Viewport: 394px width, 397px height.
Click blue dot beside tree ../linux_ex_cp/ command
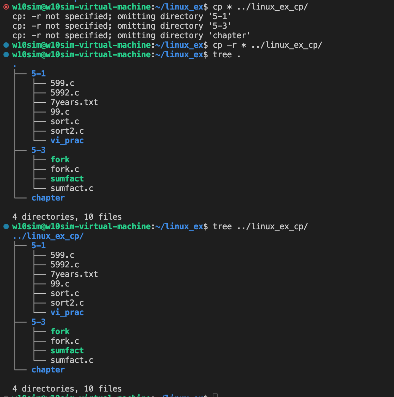coord(6,226)
